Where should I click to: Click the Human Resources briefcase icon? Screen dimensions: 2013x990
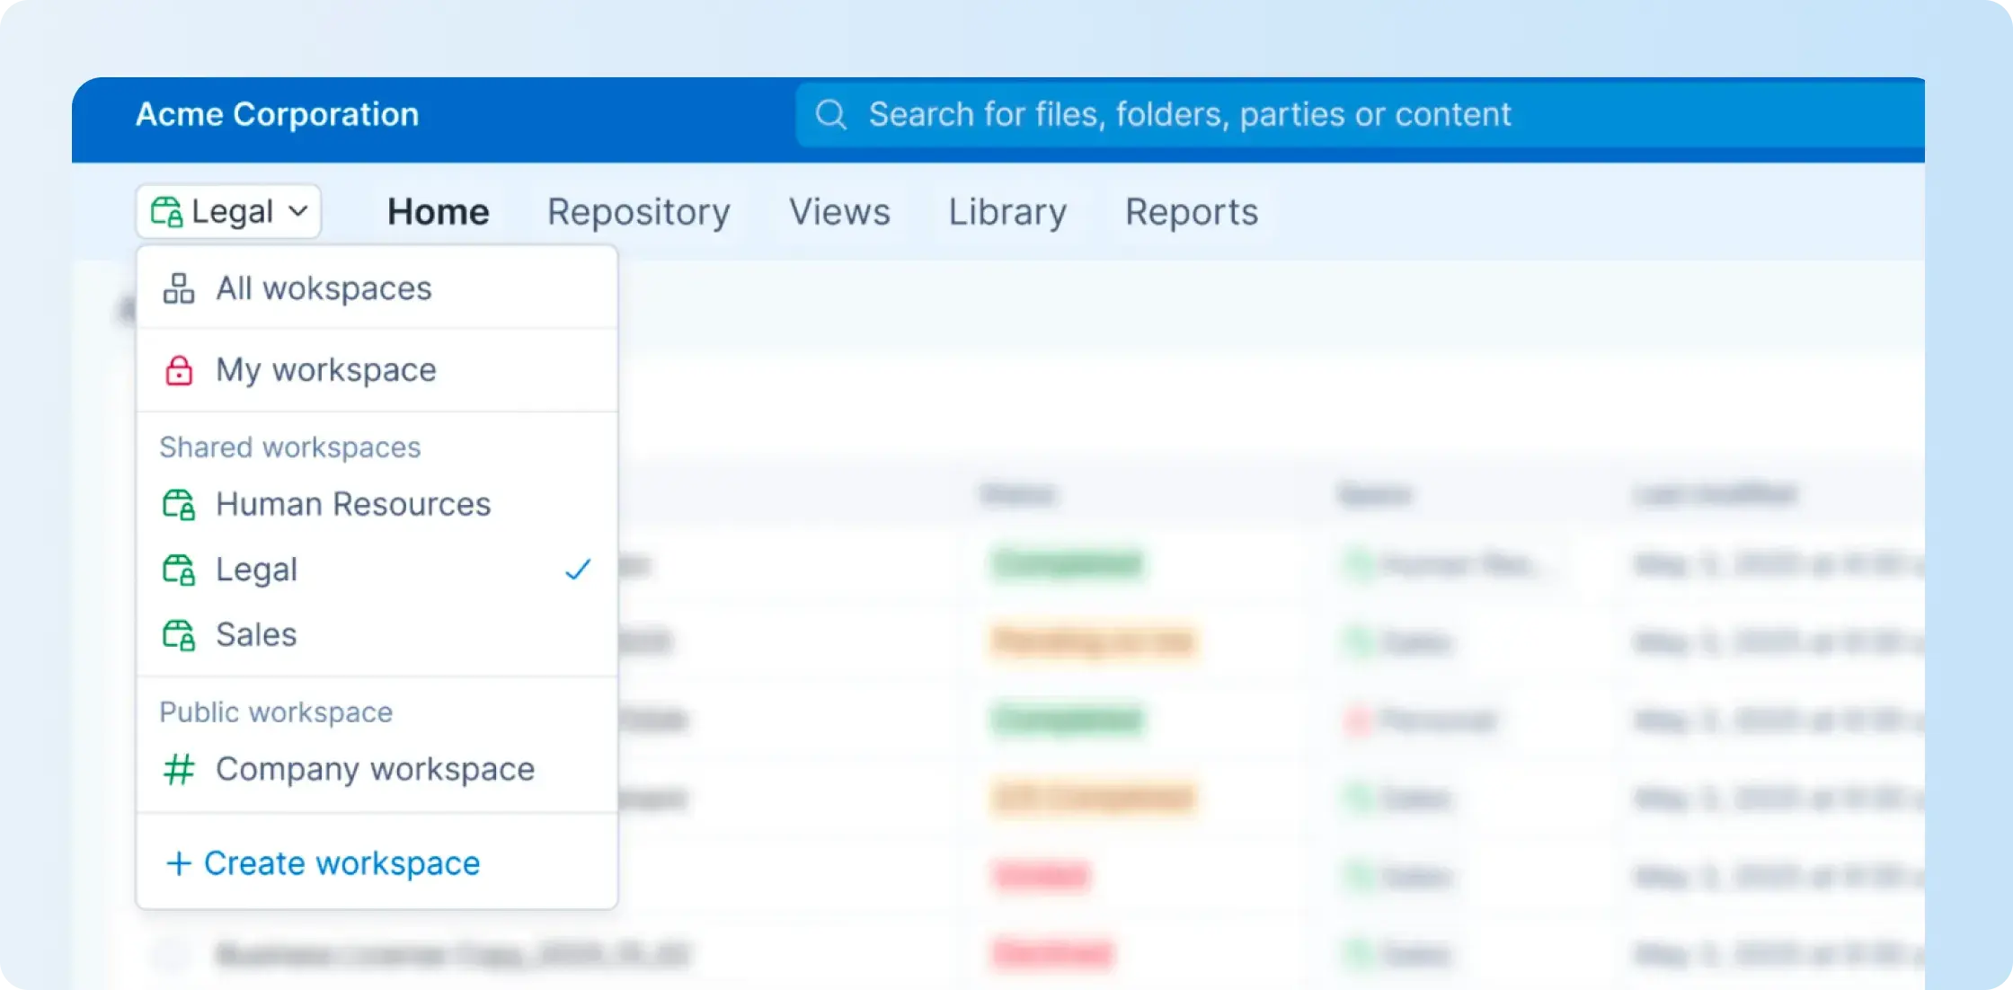(x=179, y=504)
